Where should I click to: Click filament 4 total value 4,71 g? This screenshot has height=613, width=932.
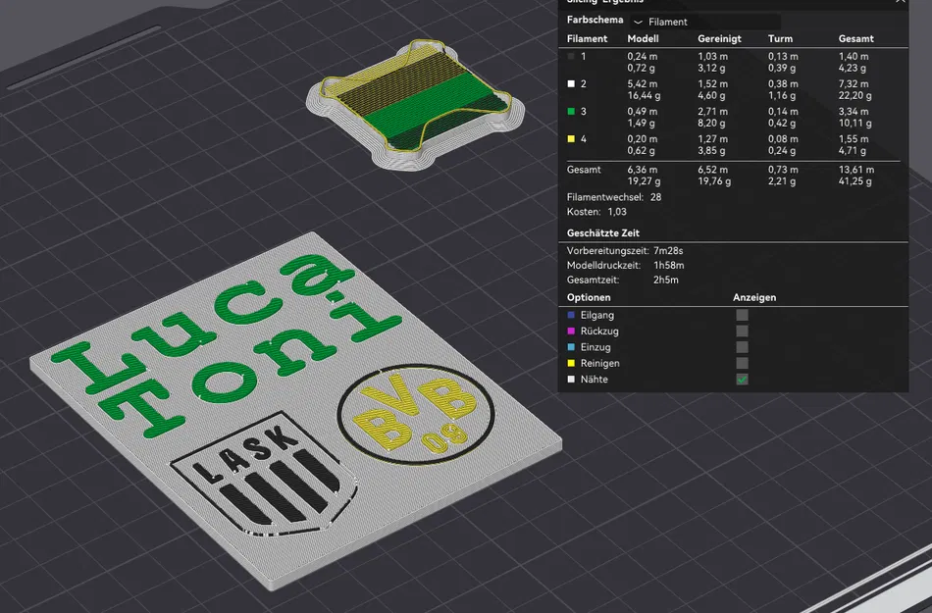coord(853,150)
